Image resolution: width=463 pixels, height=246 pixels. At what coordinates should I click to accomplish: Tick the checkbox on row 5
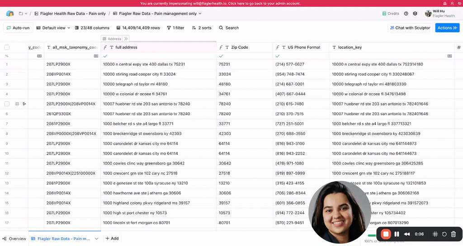pyautogui.click(x=7, y=104)
